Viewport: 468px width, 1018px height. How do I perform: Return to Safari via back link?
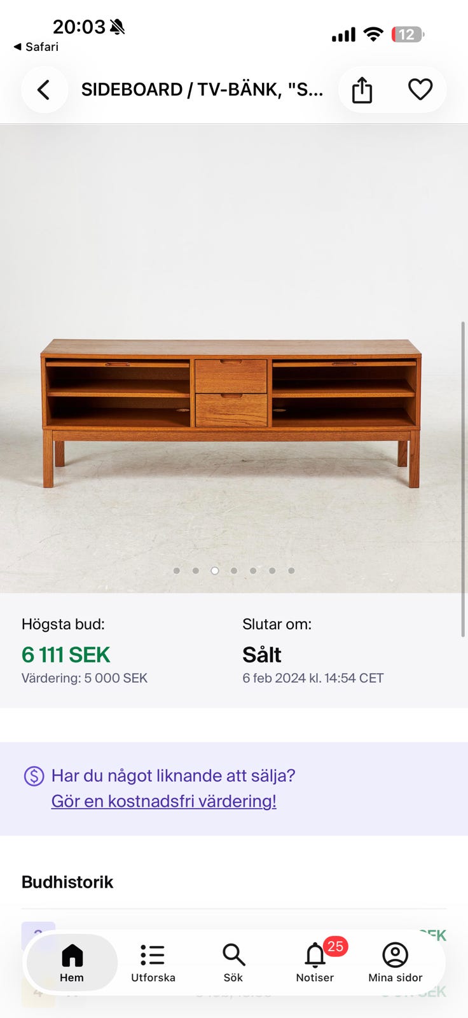[36, 46]
